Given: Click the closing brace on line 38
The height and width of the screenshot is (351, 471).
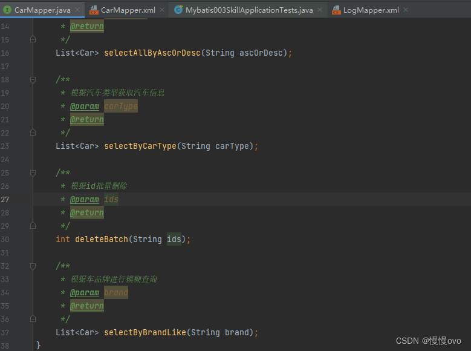Looking at the screenshot, I should tap(38, 346).
